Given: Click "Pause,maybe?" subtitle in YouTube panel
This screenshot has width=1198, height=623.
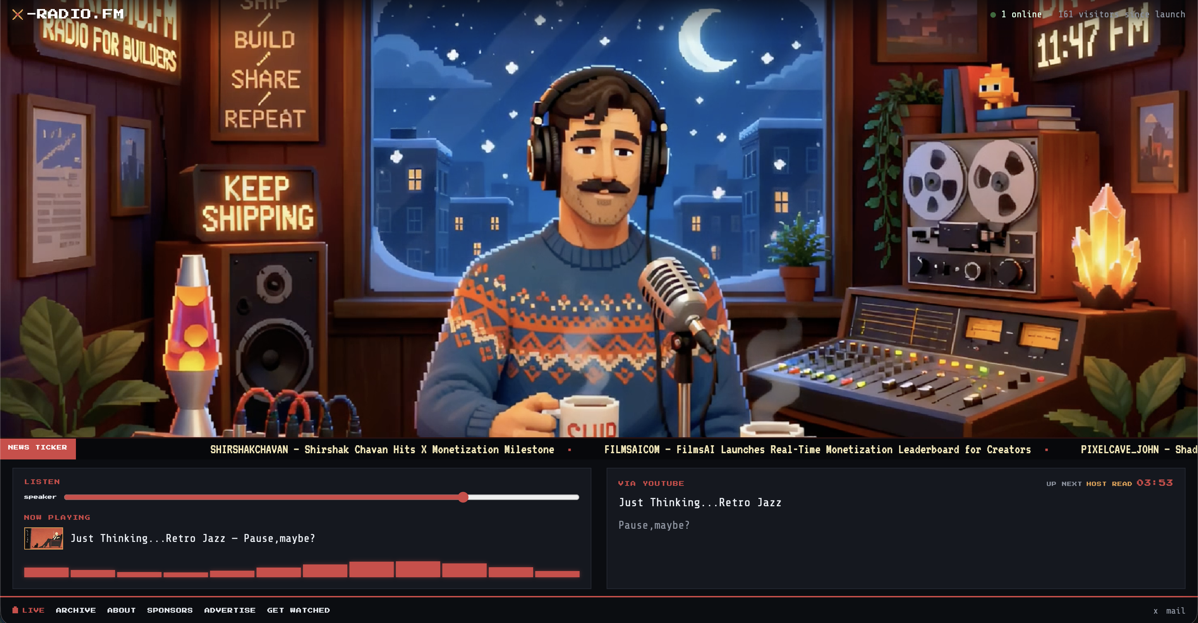Looking at the screenshot, I should coord(654,525).
